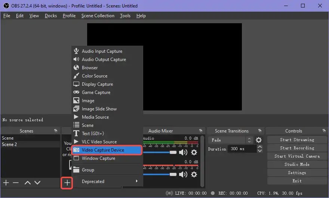This screenshot has height=198, width=329.
Task: Move the scene down with the down arrow
Action: (37, 183)
